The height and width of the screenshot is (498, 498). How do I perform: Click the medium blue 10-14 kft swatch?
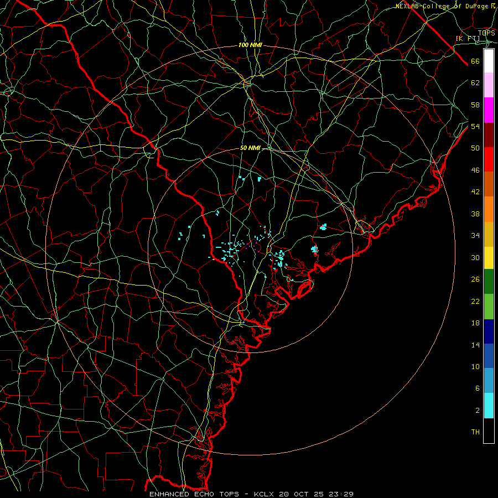coord(489,356)
